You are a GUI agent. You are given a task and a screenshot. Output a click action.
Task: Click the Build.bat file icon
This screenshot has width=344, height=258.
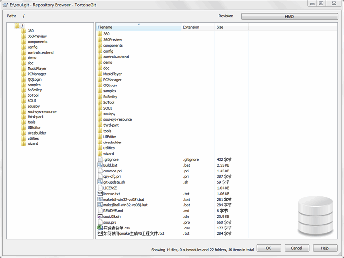coord(100,165)
